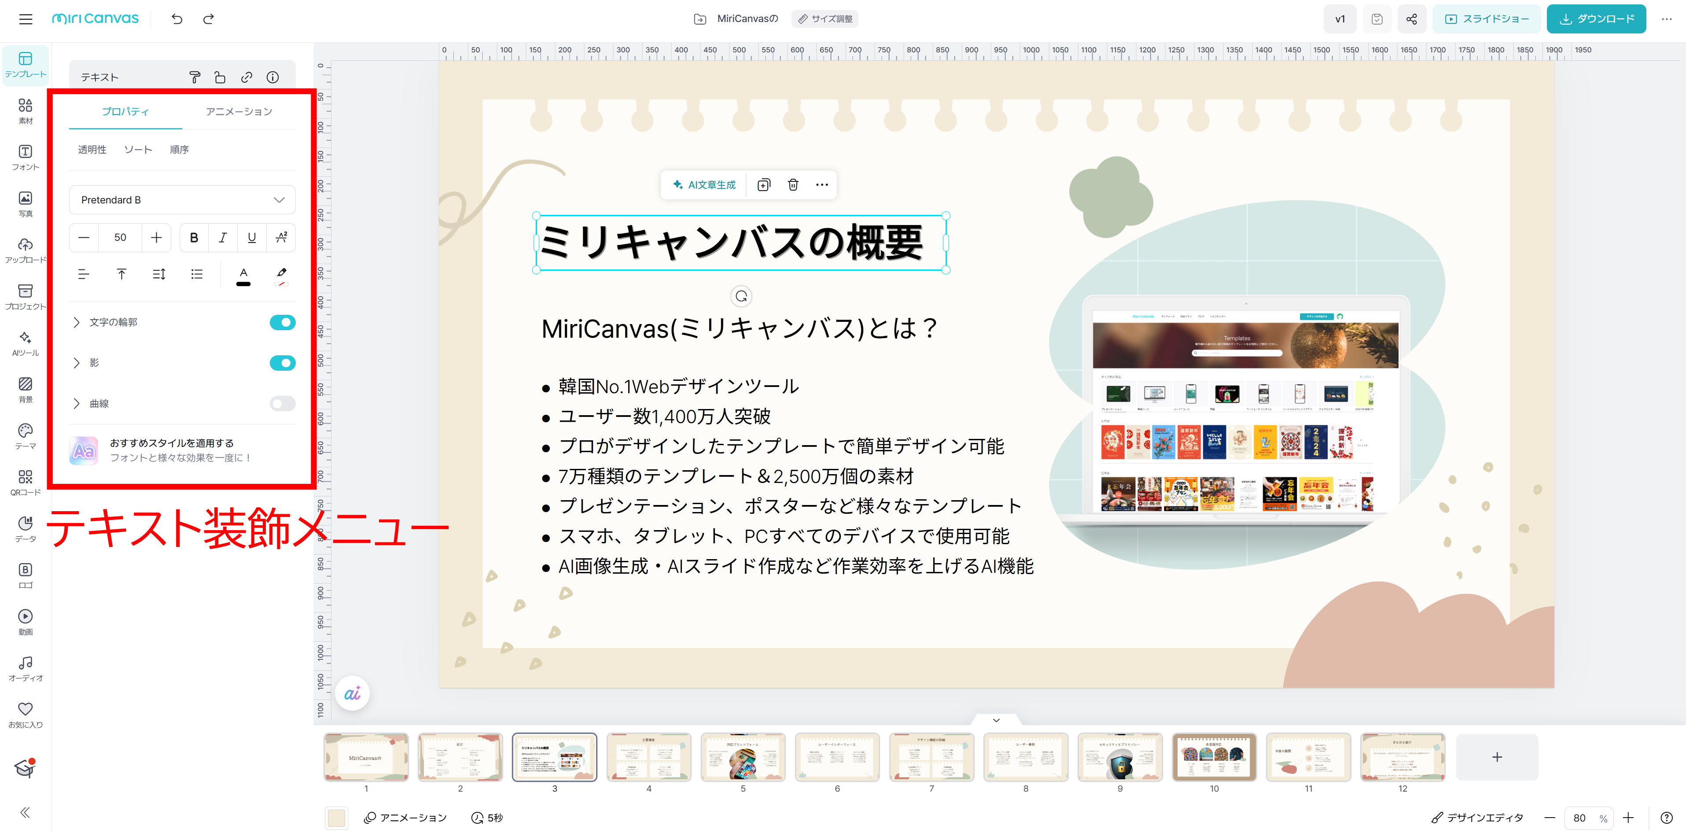Open the v1 version selector
The width and height of the screenshot is (1686, 833).
1340,19
